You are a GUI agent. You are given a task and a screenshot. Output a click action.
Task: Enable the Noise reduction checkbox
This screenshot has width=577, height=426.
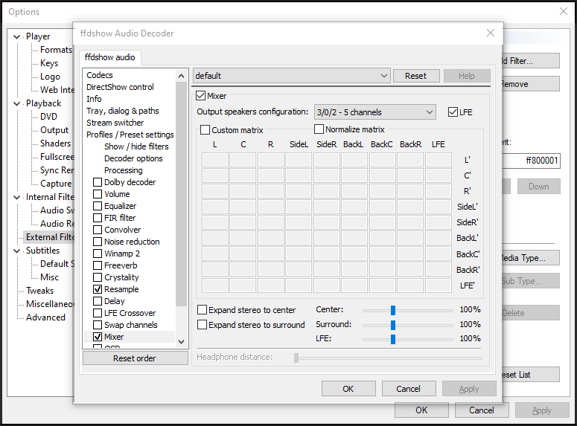click(98, 242)
